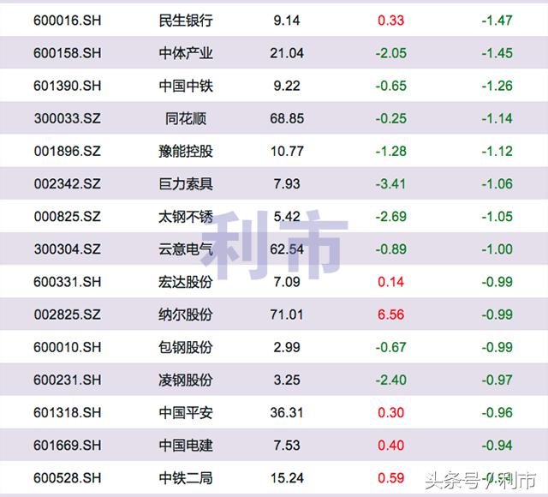Click the stock name 豫能控股
Screen dimensions: 548x497
tap(186, 151)
